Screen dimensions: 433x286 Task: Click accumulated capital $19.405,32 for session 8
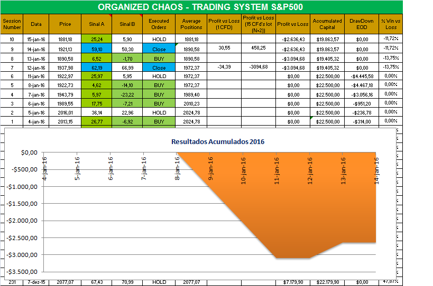[x=327, y=59]
